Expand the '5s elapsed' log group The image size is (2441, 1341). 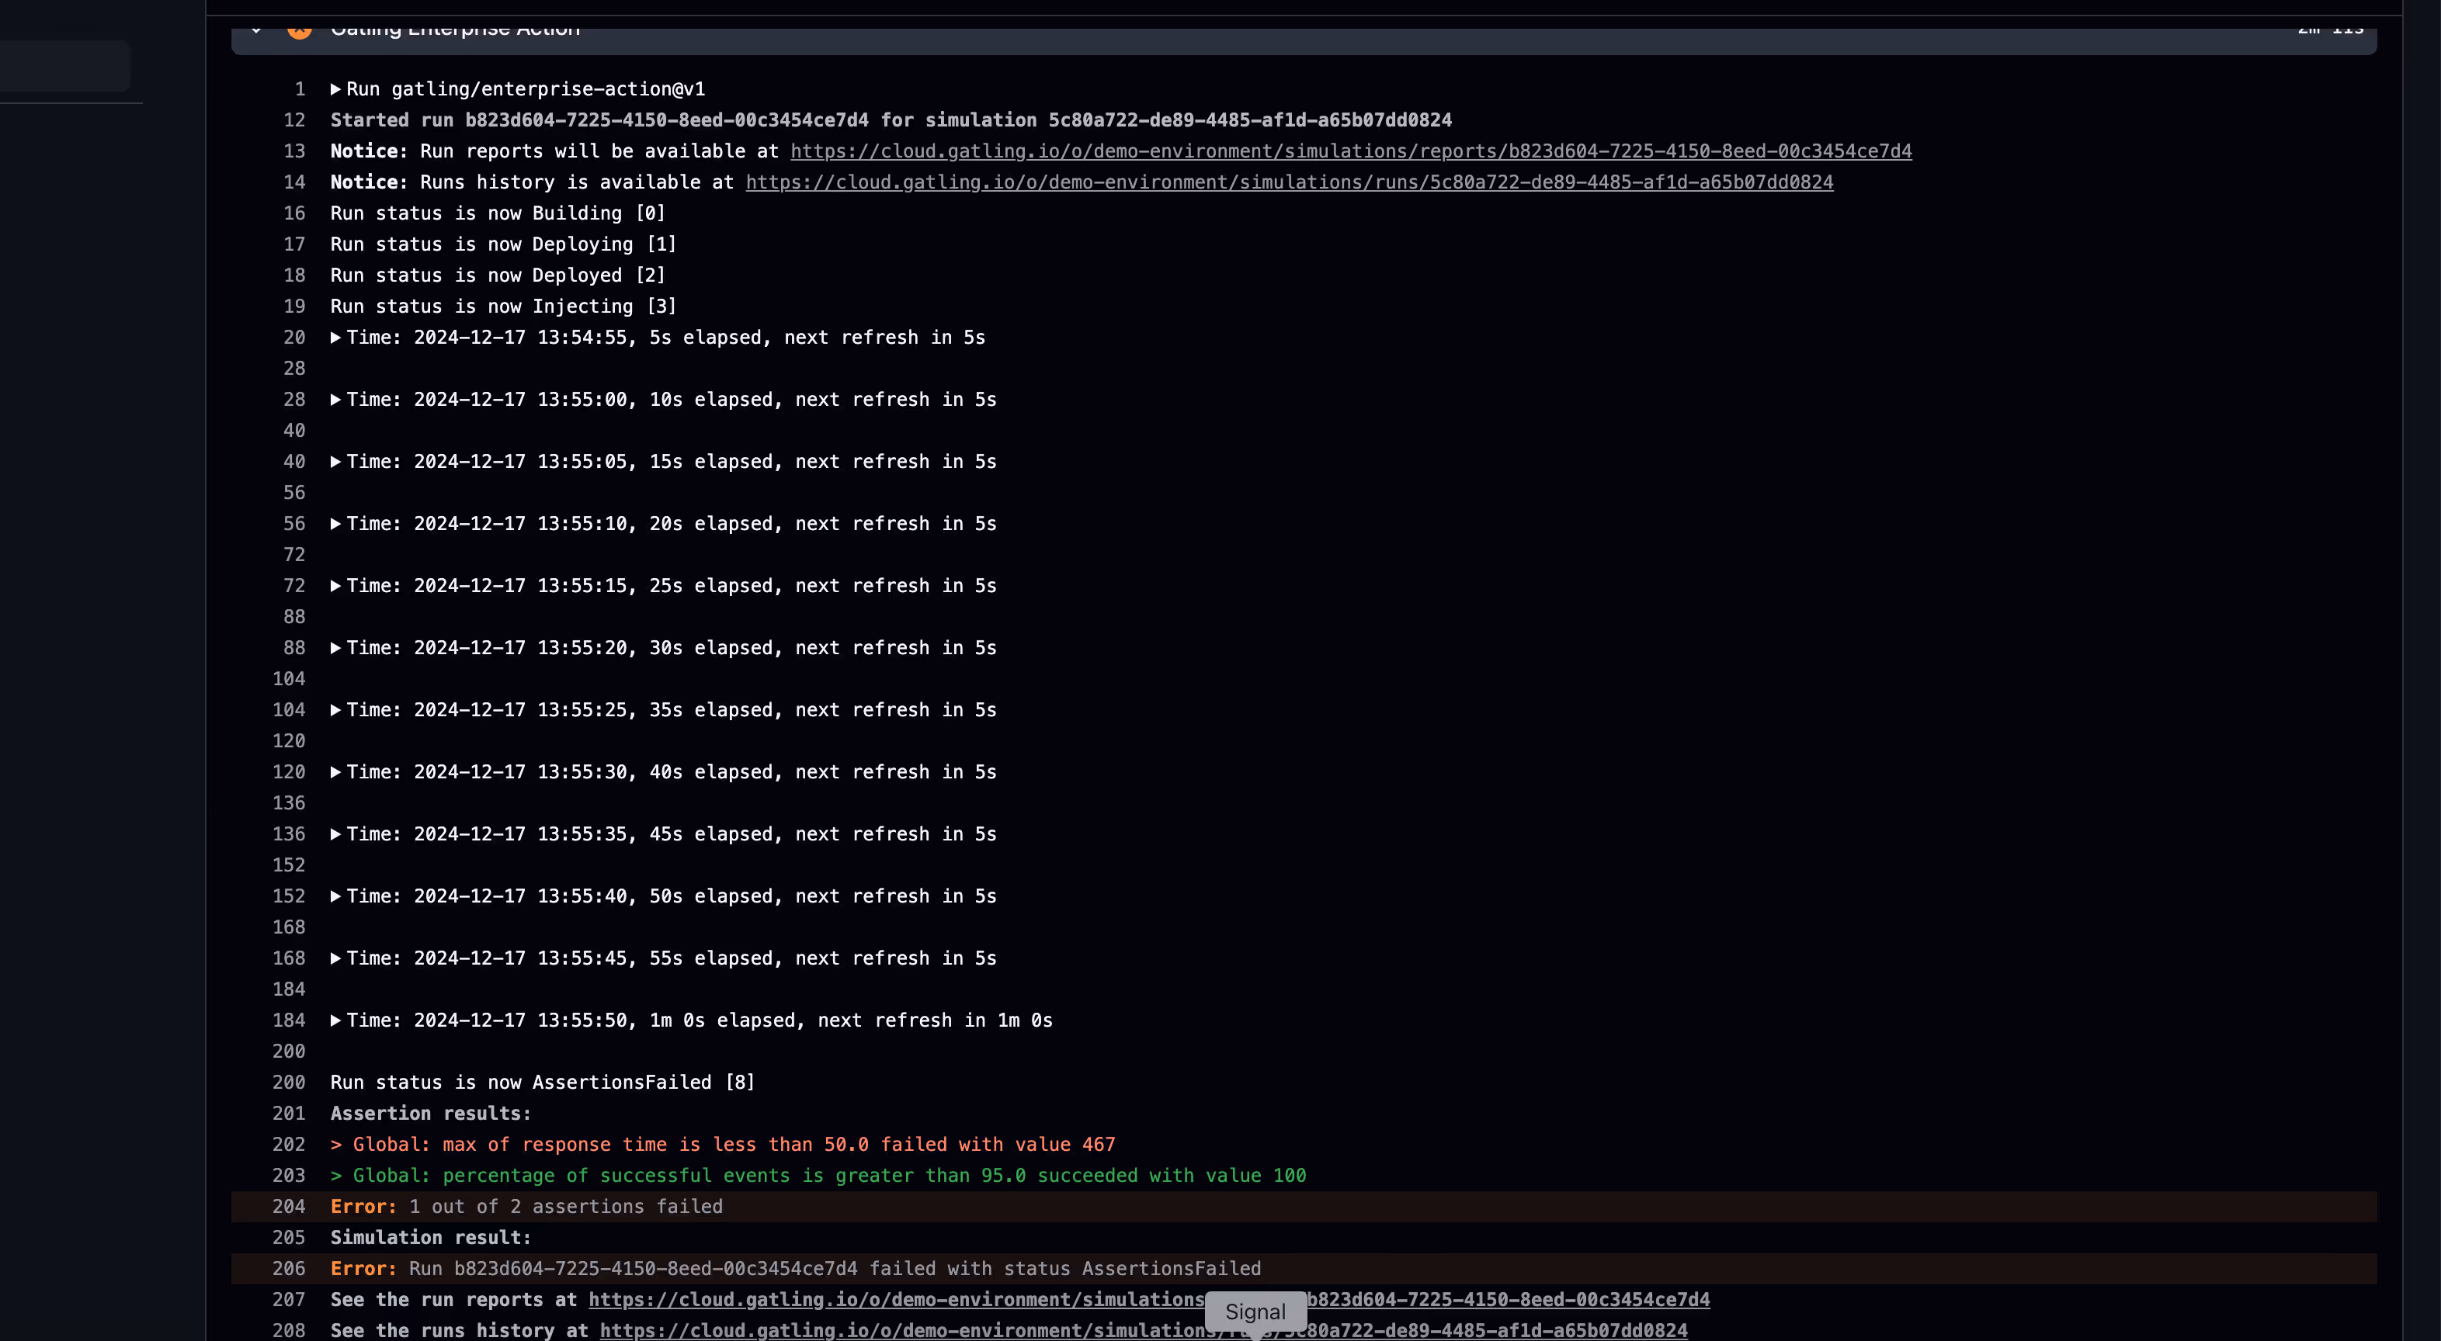pyautogui.click(x=335, y=337)
